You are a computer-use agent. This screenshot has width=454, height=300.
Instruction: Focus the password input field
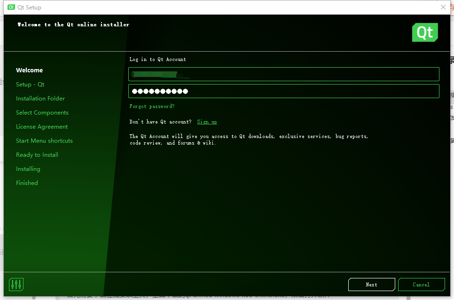click(x=284, y=91)
